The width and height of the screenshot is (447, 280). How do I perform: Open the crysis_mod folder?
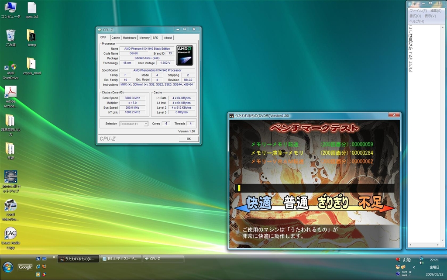coord(31,64)
